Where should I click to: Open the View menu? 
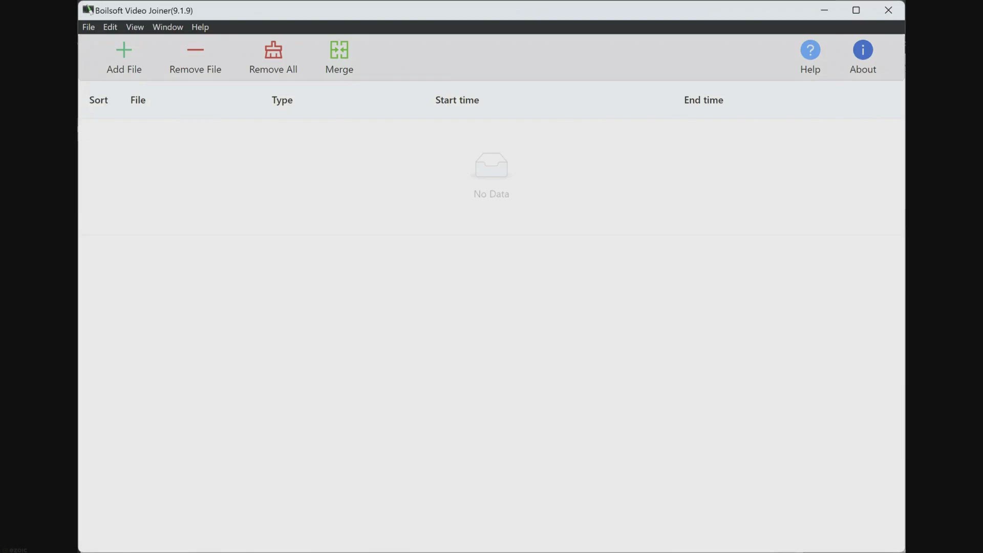135,27
